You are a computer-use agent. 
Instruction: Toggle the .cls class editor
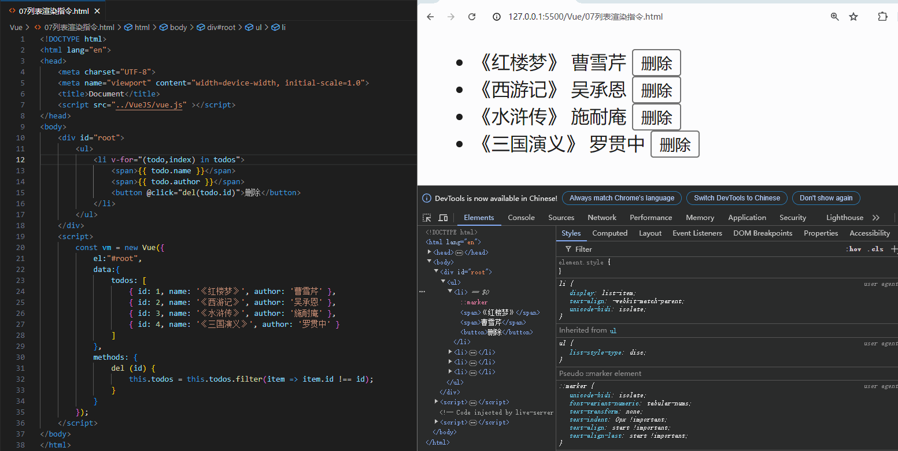(x=877, y=249)
